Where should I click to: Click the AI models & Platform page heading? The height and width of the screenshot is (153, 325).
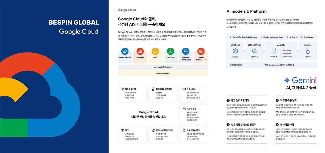click(x=246, y=12)
